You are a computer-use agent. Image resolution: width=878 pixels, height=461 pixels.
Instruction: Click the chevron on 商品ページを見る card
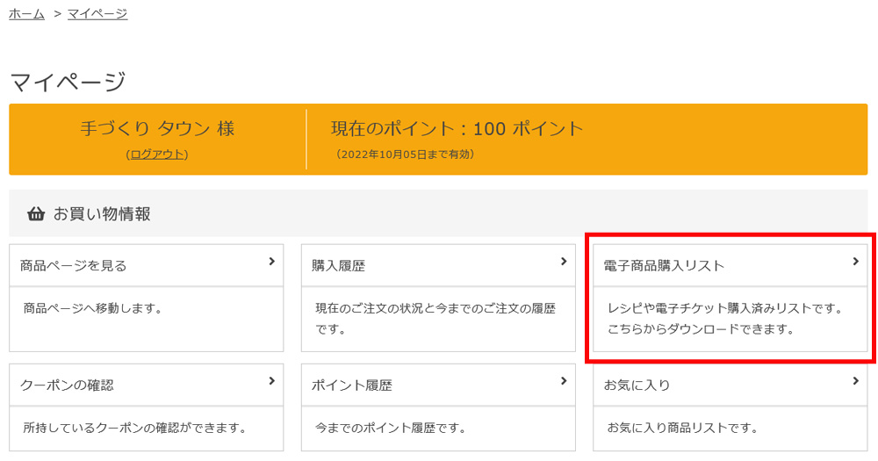click(x=272, y=262)
